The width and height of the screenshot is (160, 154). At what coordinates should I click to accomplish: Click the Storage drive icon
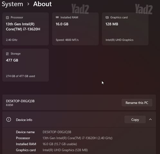[x=7, y=54]
